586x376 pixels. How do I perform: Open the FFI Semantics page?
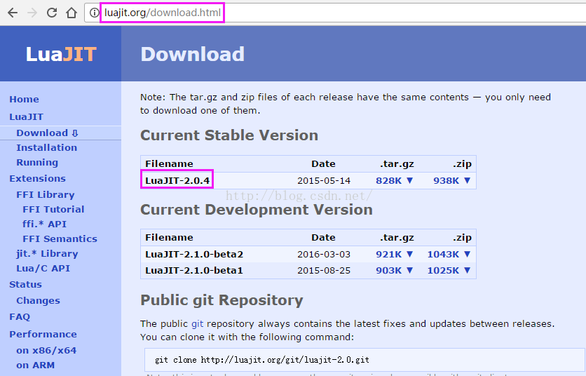coord(60,239)
